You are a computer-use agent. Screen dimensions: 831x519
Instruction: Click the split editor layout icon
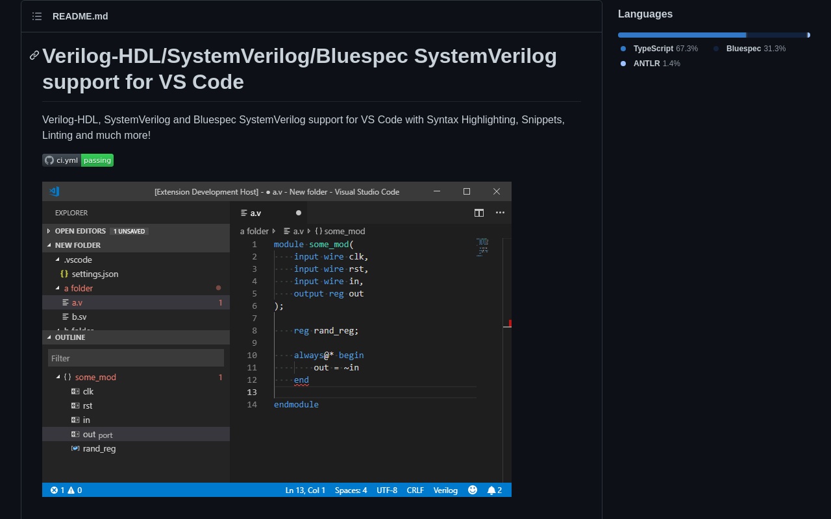479,213
